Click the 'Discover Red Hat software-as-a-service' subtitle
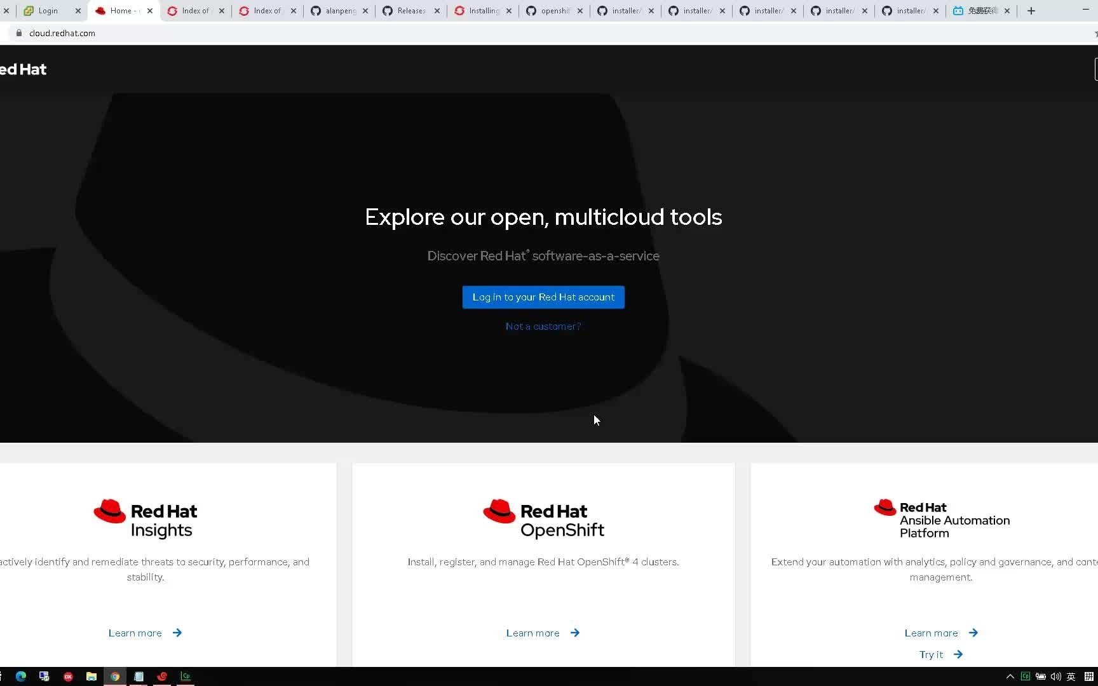 coord(543,256)
